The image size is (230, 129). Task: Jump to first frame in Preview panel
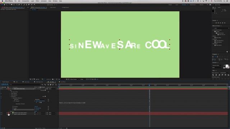click(216, 23)
